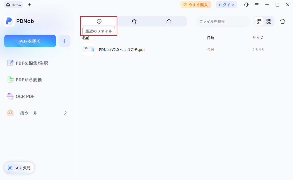
Task: Switch to grid view layout
Action: 269,21
